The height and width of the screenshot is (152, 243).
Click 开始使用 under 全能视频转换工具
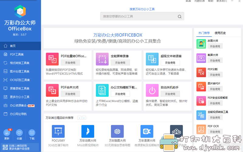[215, 118]
